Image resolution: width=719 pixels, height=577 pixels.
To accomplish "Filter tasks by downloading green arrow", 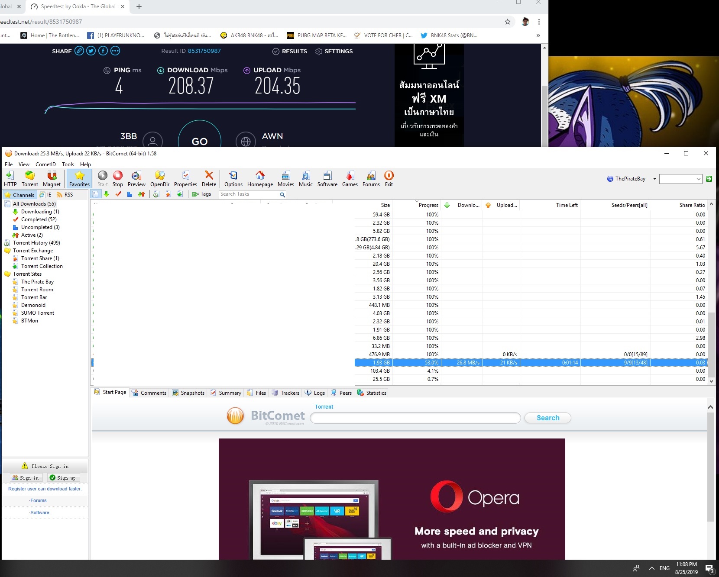I will [106, 194].
